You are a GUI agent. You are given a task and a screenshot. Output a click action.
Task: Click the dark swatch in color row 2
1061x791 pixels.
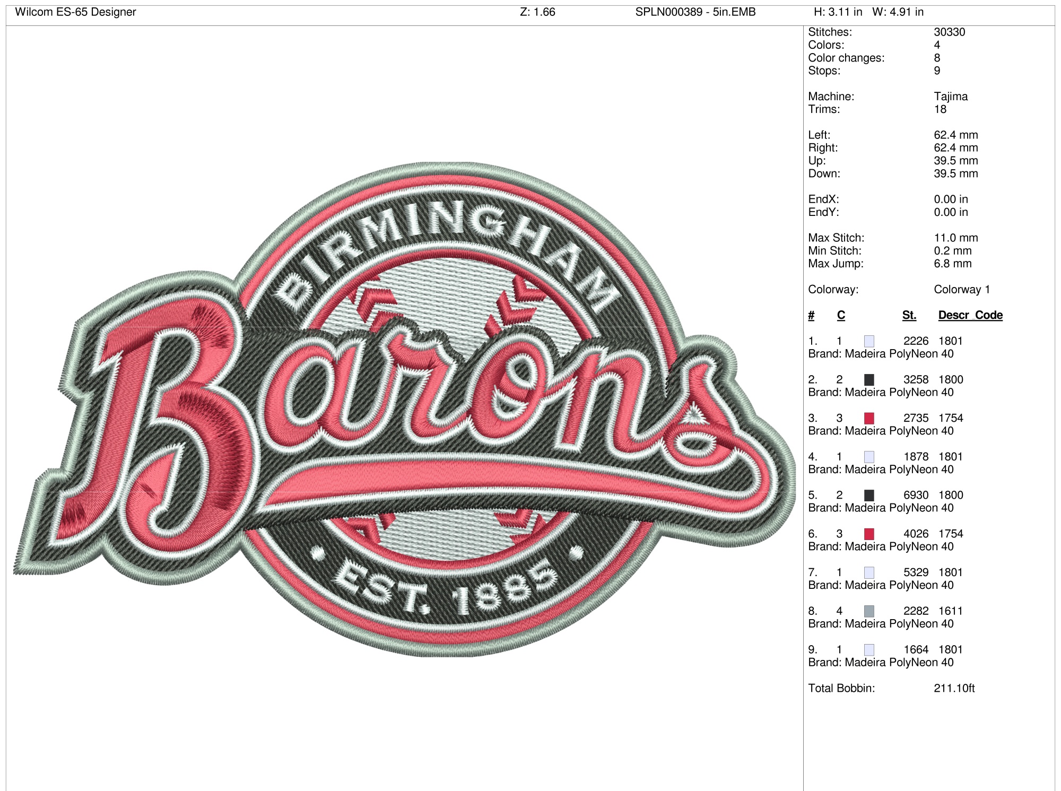coord(869,380)
